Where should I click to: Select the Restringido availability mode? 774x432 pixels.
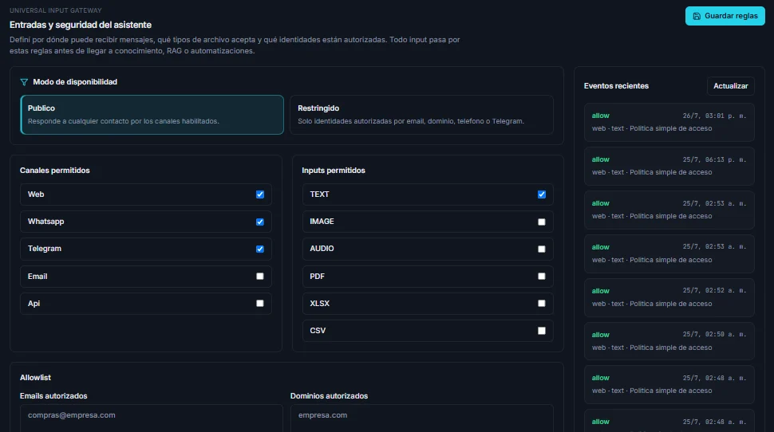(421, 115)
